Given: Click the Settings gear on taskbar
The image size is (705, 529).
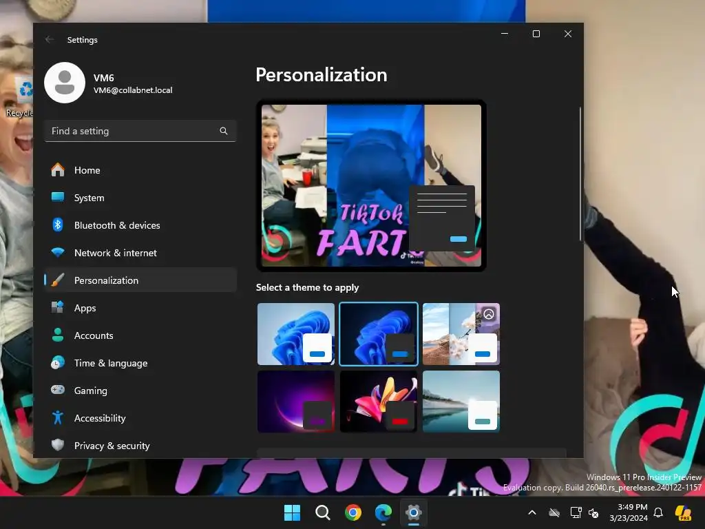Looking at the screenshot, I should (413, 512).
